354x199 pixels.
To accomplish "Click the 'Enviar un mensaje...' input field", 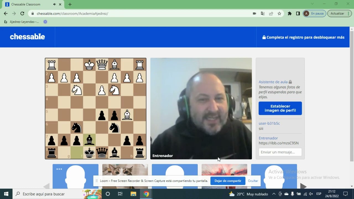I will coord(280,152).
